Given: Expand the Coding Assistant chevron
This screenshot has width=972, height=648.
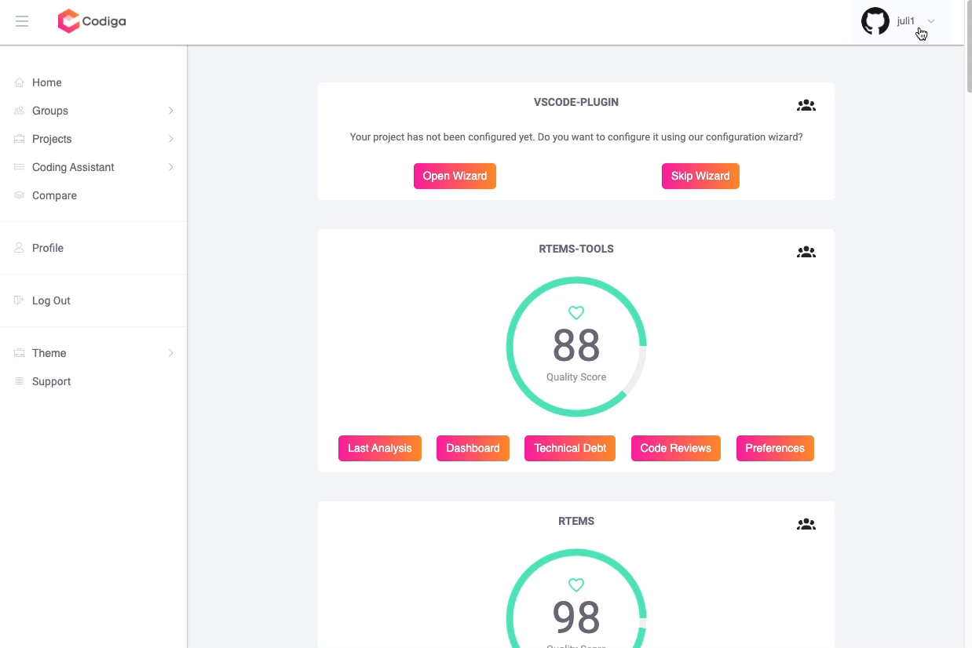Looking at the screenshot, I should (x=171, y=167).
